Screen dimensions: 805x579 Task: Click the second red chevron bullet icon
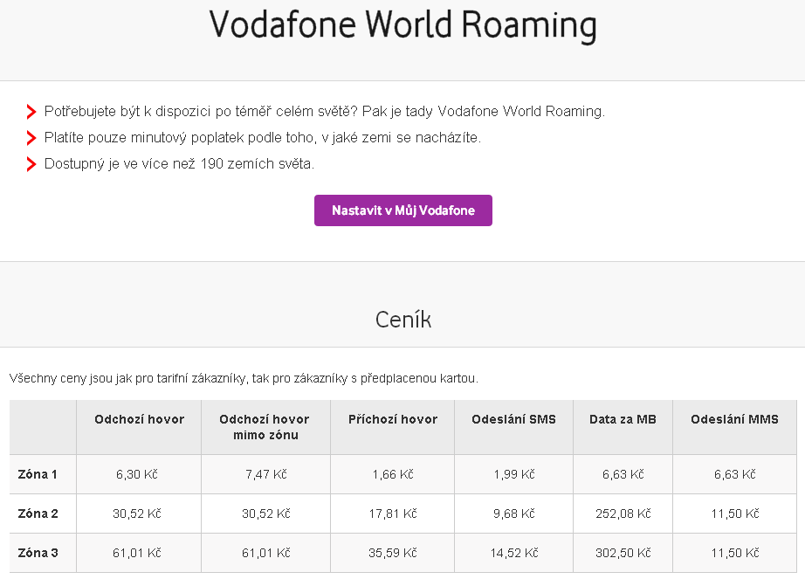coord(31,138)
